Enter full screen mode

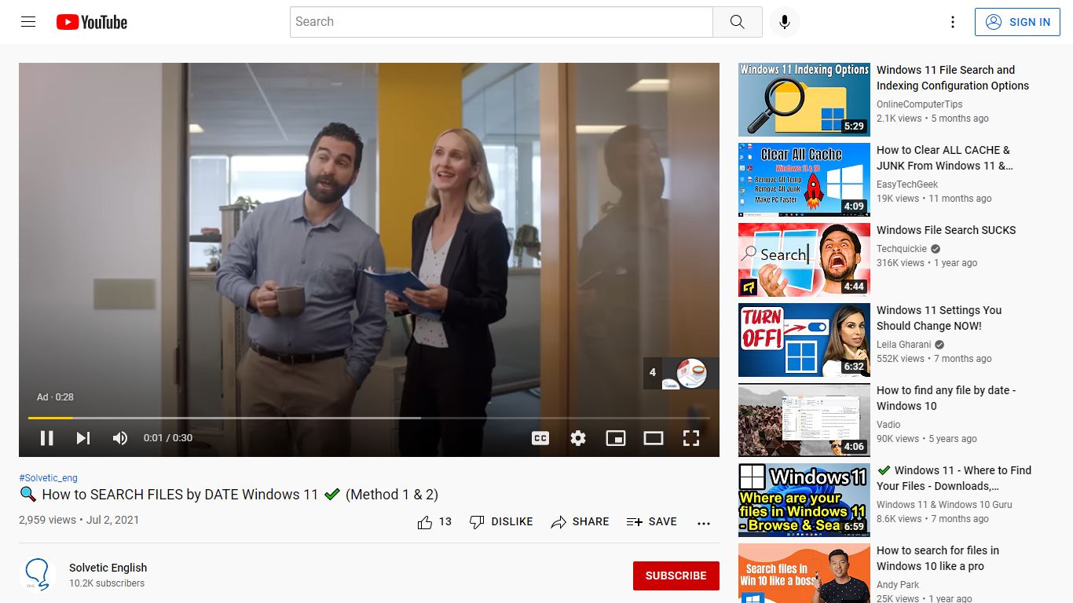pos(691,438)
